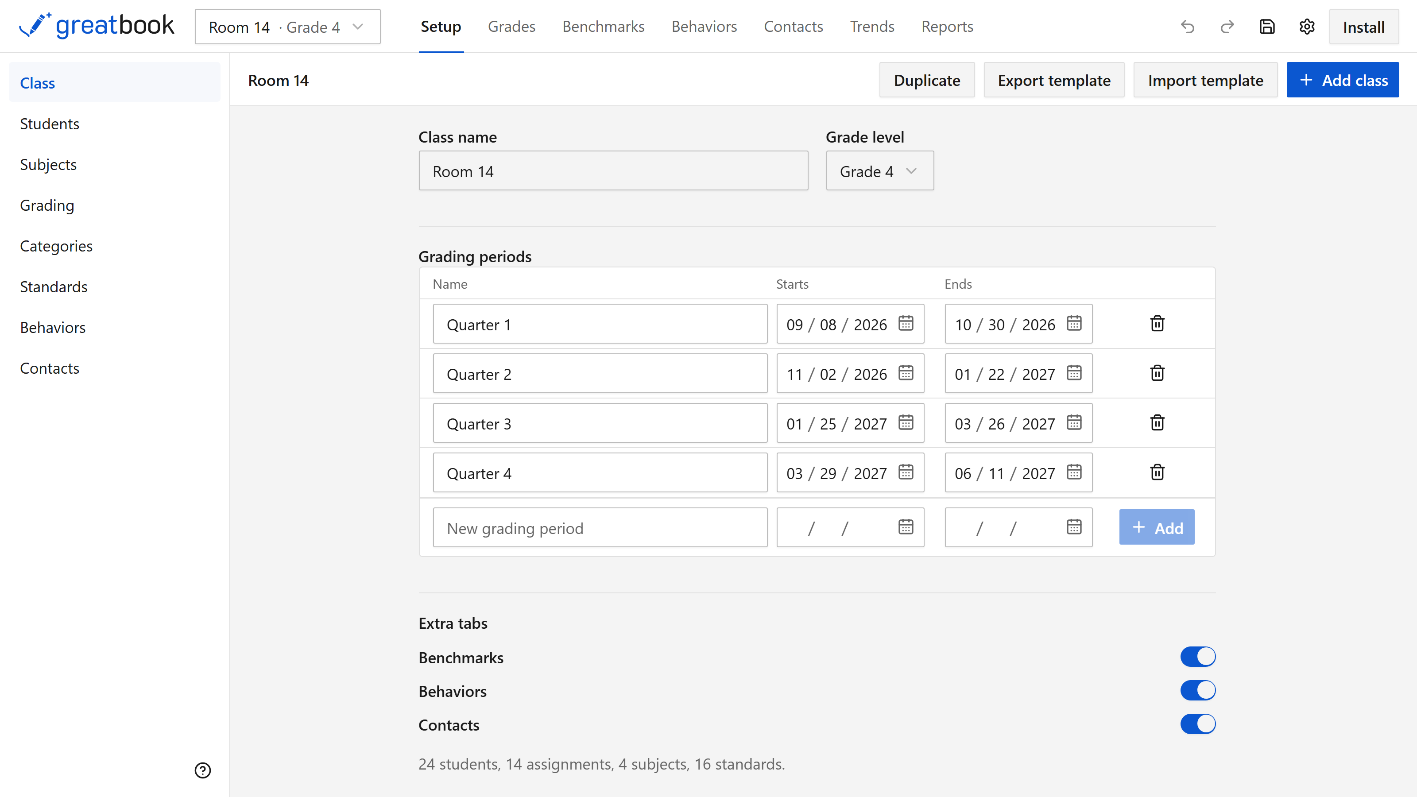
Task: Open the Room 14 Grade 4 class selector
Action: [x=288, y=27]
